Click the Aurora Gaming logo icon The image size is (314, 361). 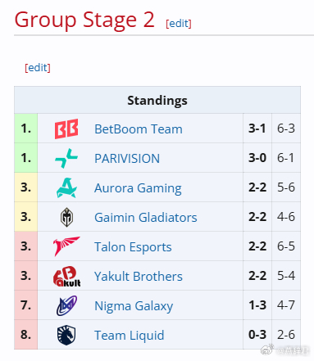click(66, 187)
